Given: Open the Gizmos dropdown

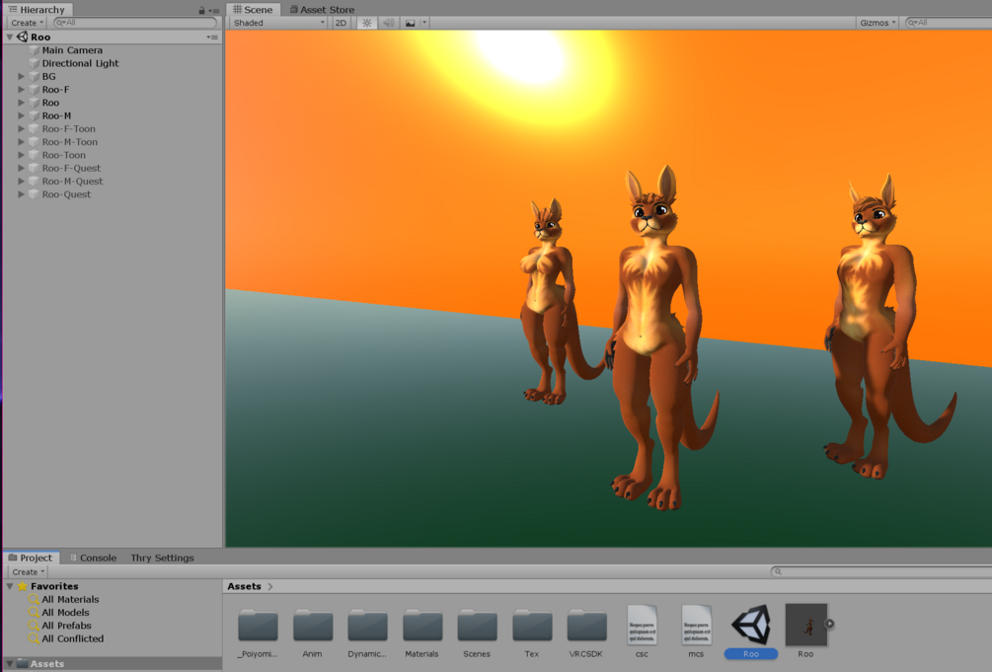Looking at the screenshot, I should coord(878,23).
